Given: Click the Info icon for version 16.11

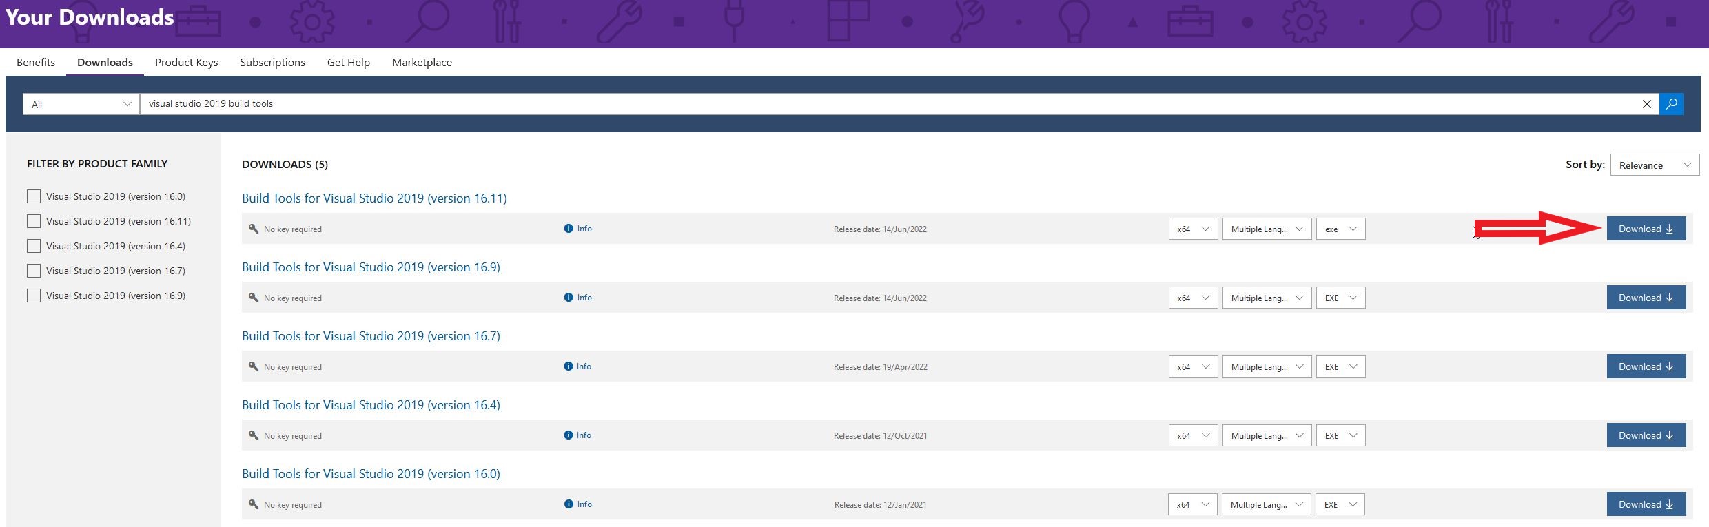Looking at the screenshot, I should [569, 229].
